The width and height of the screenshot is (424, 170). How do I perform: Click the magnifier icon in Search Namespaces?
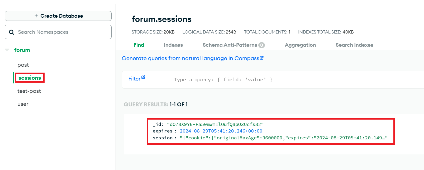(x=12, y=32)
